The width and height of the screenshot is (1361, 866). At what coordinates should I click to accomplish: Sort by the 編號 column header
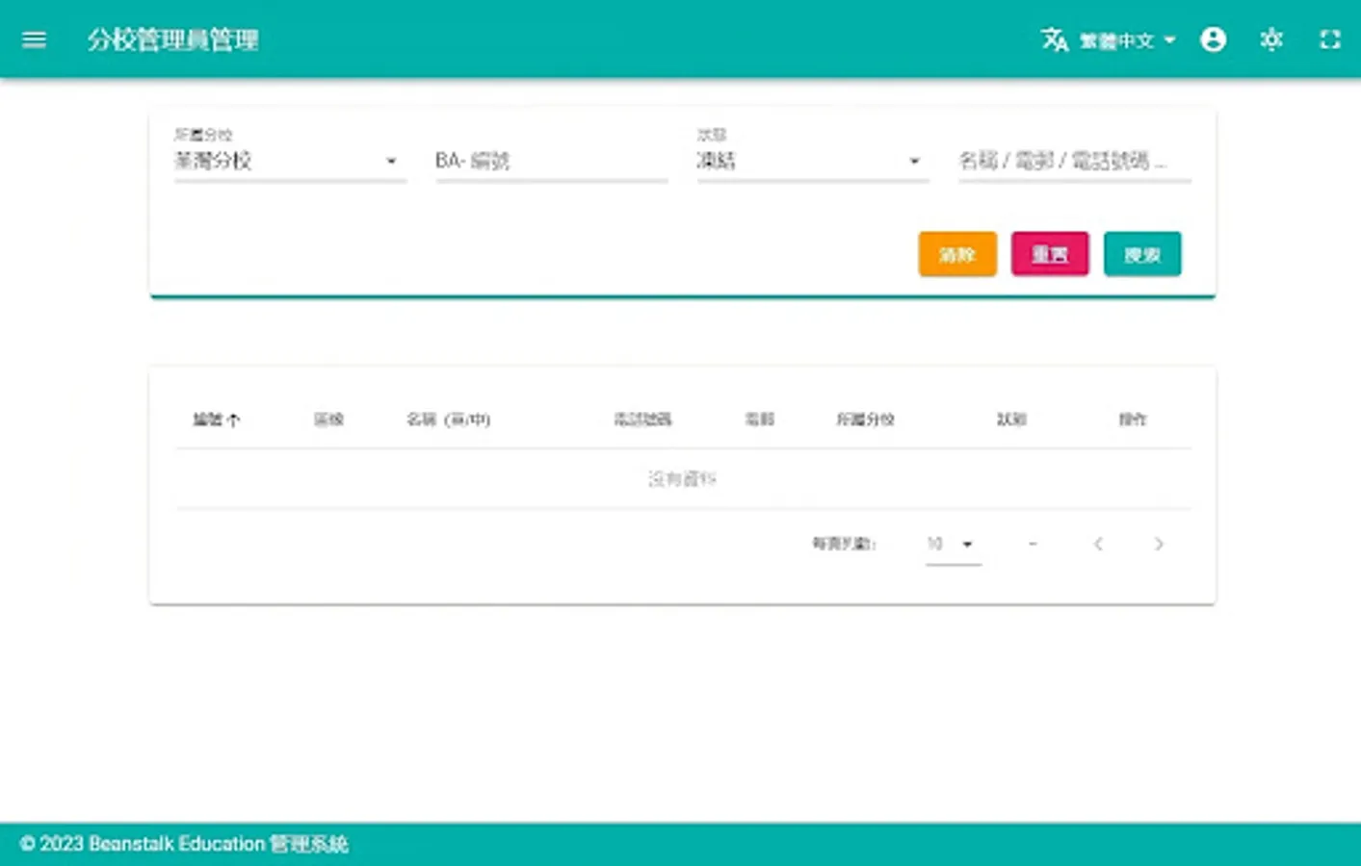click(x=217, y=420)
